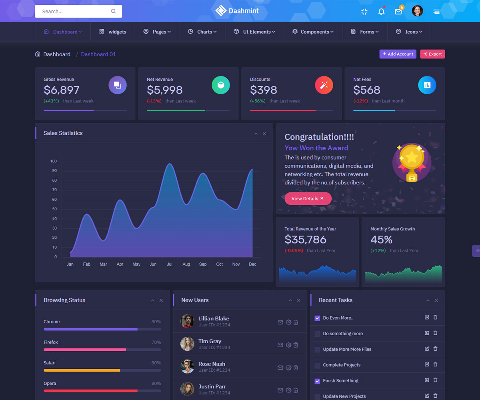
Task: Open the right sidebar hamburger menu icon
Action: [x=436, y=12]
